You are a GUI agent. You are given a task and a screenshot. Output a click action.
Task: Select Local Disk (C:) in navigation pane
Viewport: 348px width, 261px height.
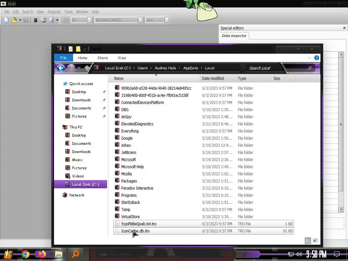[81, 185]
